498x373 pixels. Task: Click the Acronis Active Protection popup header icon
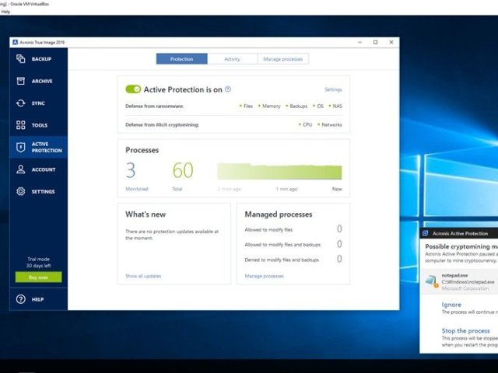point(426,233)
